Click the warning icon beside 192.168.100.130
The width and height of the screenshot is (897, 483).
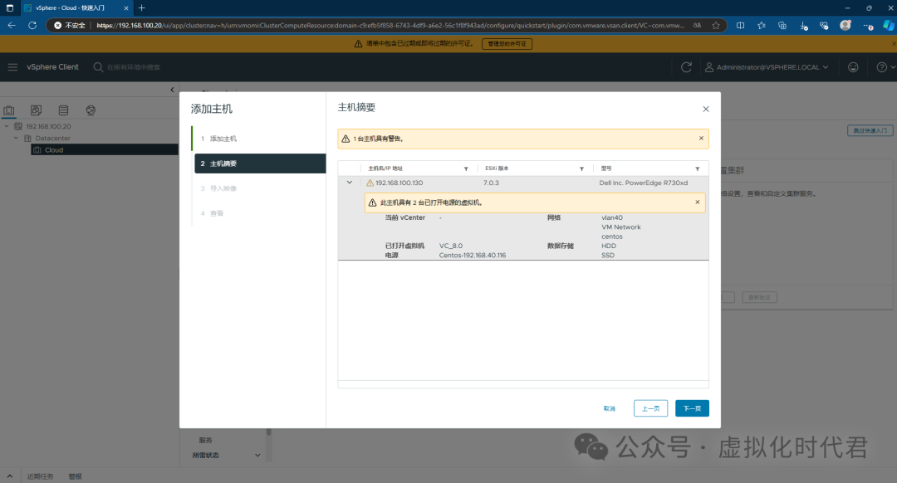tap(370, 183)
